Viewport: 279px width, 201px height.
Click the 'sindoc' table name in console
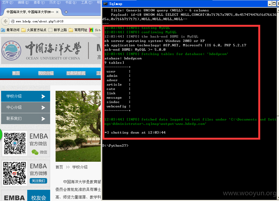(113, 102)
